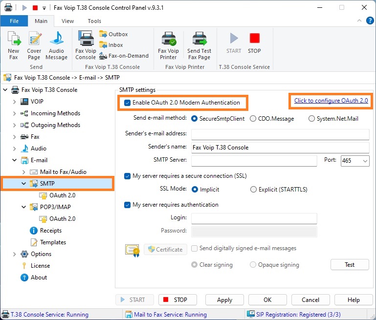This screenshot has height=320, width=376.
Task: Select System.Net.Mail send method
Action: coord(311,119)
